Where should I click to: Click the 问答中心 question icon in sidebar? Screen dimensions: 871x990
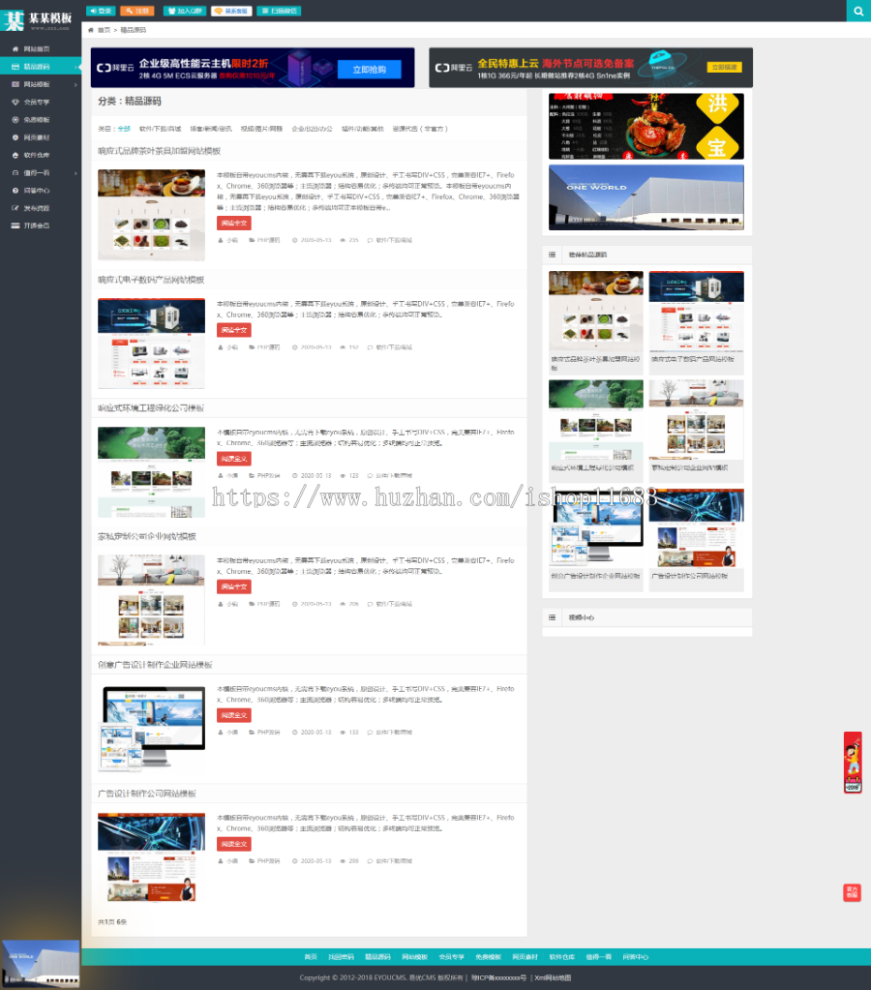coord(15,190)
